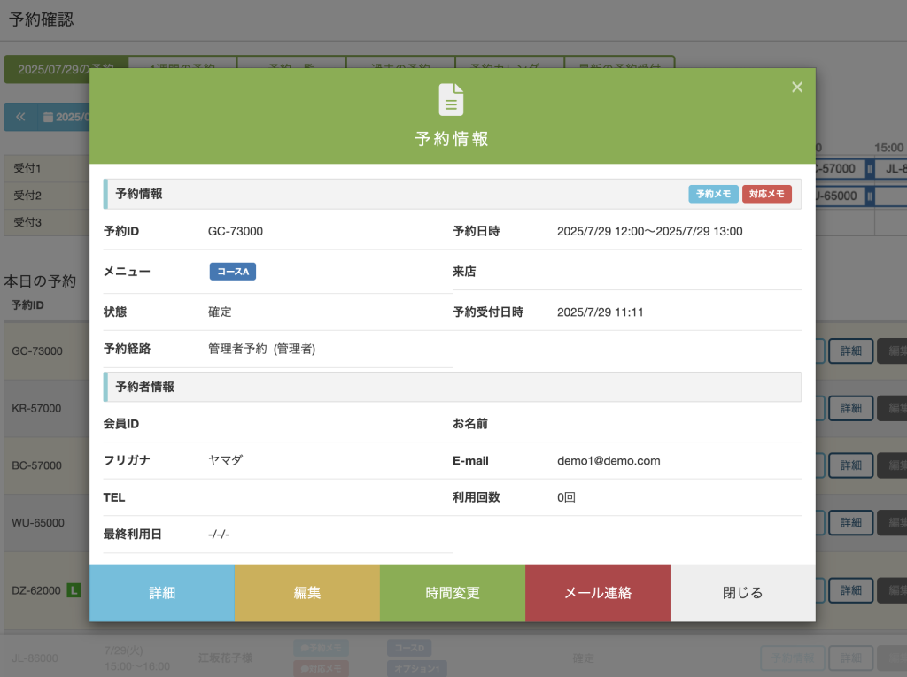Viewport: 907px width, 677px height.
Task: Click the コースA menu tag
Action: [233, 272]
